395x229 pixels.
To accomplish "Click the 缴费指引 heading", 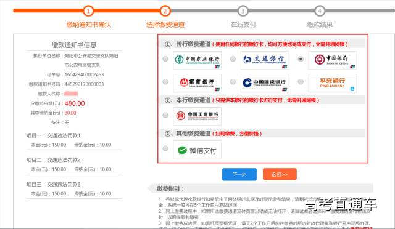I will click(x=170, y=188).
